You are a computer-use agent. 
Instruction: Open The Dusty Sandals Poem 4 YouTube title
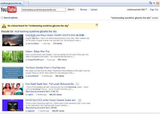coord(45,68)
